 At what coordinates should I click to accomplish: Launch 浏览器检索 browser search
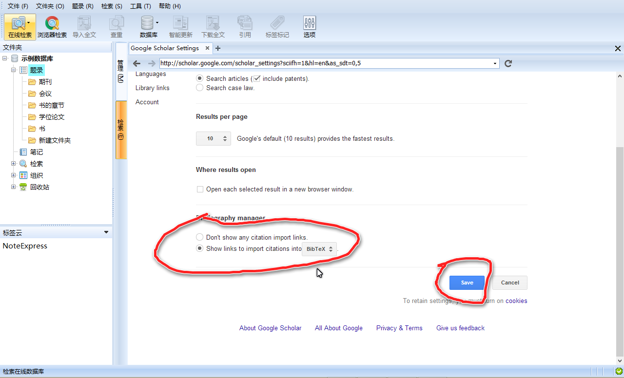pyautogui.click(x=52, y=27)
